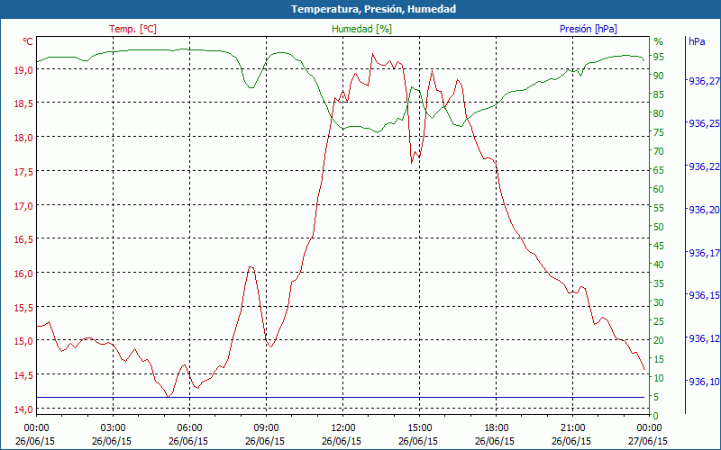Click pressure axis value 936,20
Viewport: 721px width, 450px height.
[704, 210]
